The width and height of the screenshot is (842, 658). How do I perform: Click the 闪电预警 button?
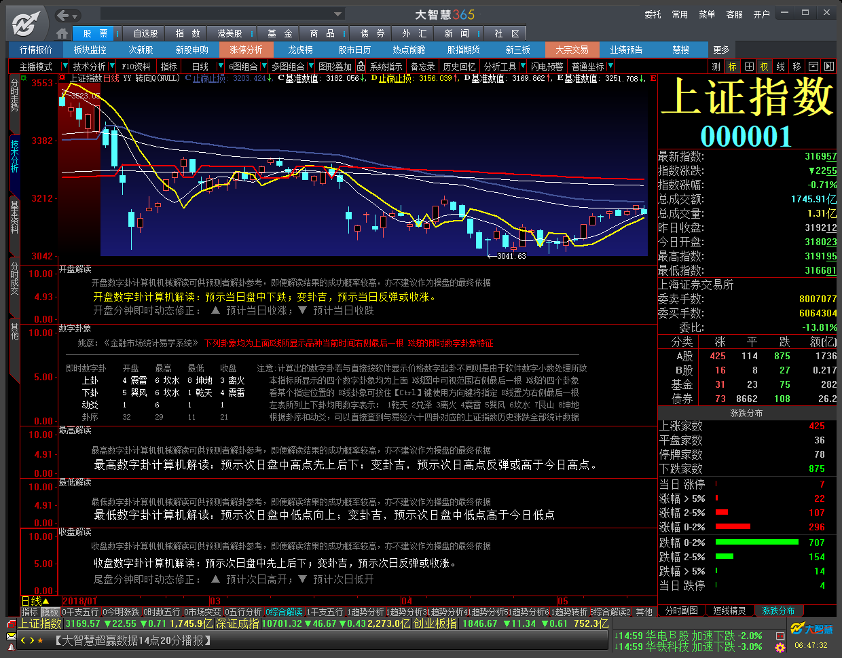point(547,67)
